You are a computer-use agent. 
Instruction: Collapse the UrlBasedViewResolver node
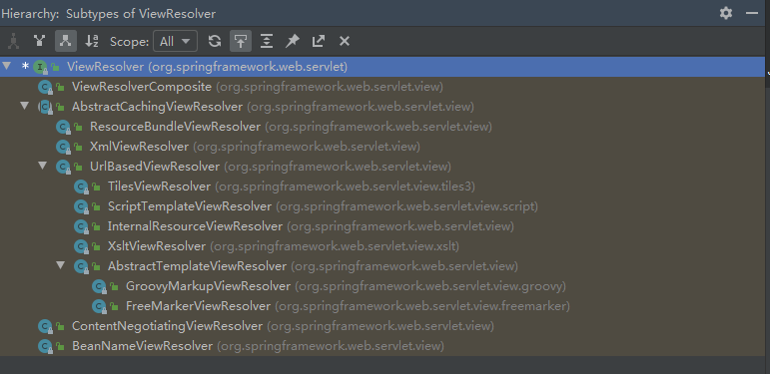pos(43,167)
